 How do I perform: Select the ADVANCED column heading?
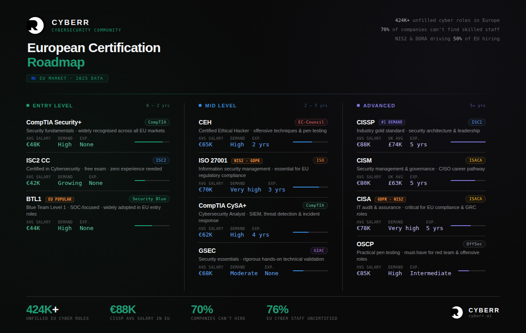click(379, 106)
